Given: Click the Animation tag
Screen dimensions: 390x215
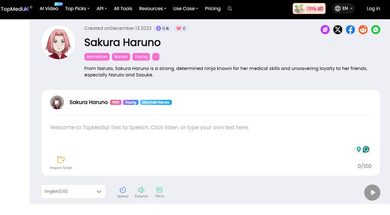Looking at the screenshot, I should click(x=97, y=56).
